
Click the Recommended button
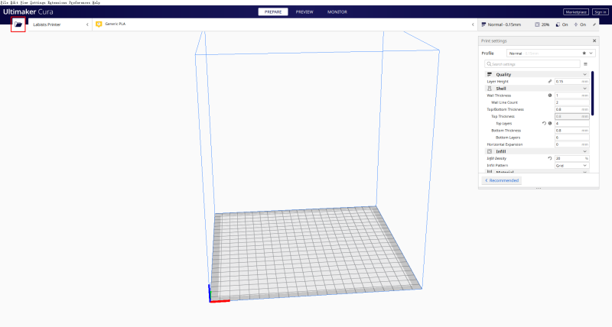(502, 180)
